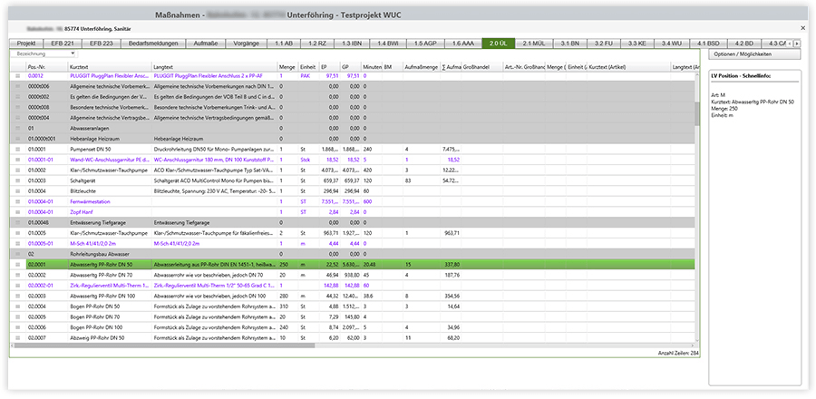The width and height of the screenshot is (816, 399).
Task: Click the Optionen / Möglichkeiten button
Action: 756,55
